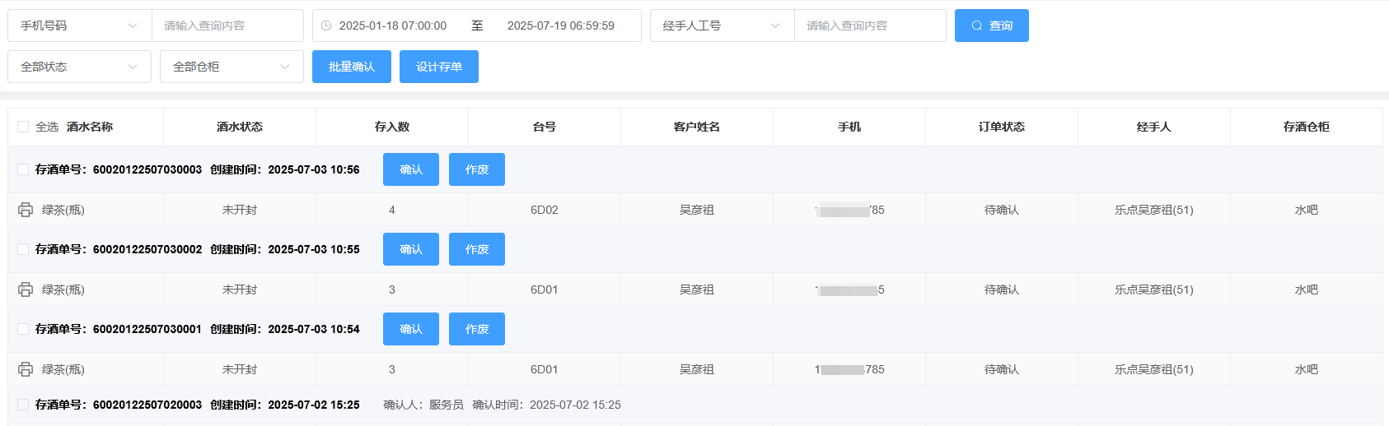Check the box for order 60020122507030002
1389x426 pixels.
(x=23, y=249)
